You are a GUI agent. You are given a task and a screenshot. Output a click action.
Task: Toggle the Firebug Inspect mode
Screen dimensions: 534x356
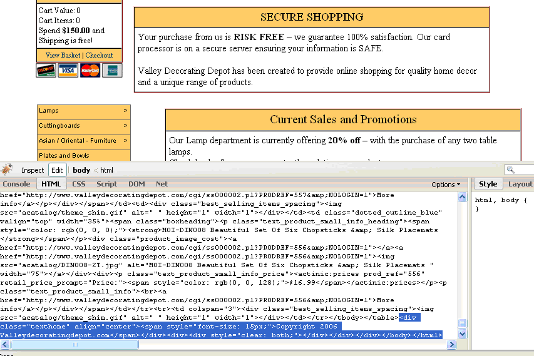click(x=33, y=170)
